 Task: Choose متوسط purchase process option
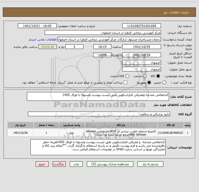coord(149,82)
